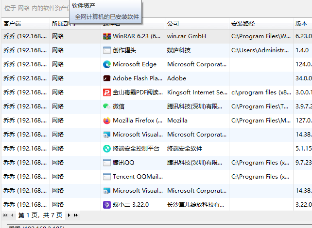Sort by 公司 column header

(x=197, y=24)
